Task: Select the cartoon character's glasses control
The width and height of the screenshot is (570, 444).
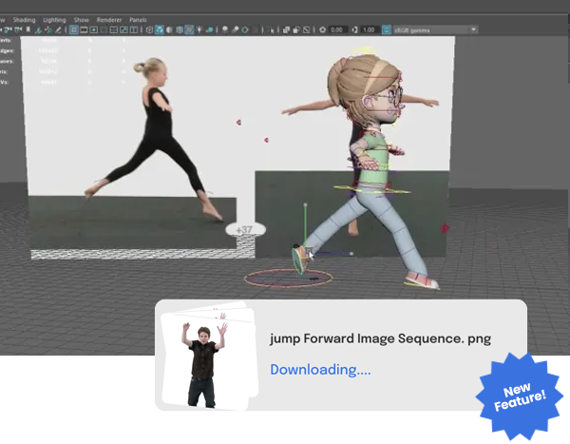Action: (x=394, y=97)
